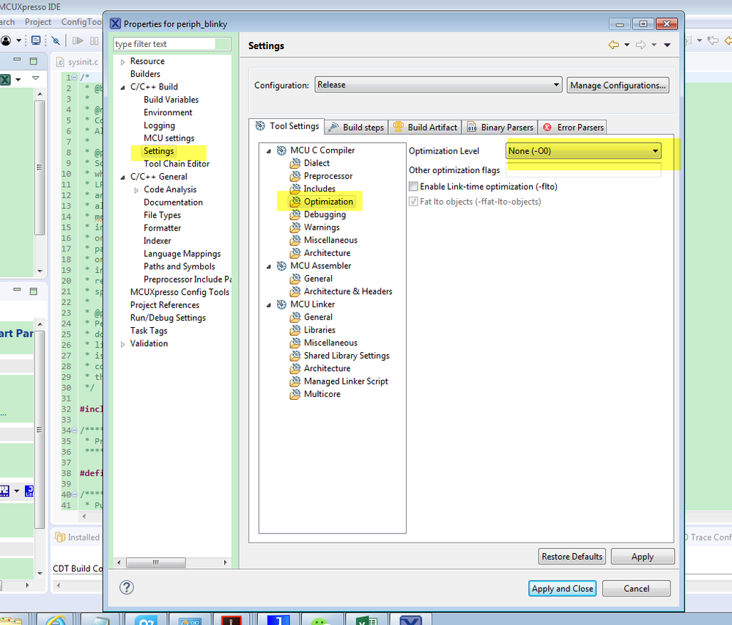The height and width of the screenshot is (625, 732).
Task: Click the Internet Explorer taskbar icon
Action: click(56, 621)
